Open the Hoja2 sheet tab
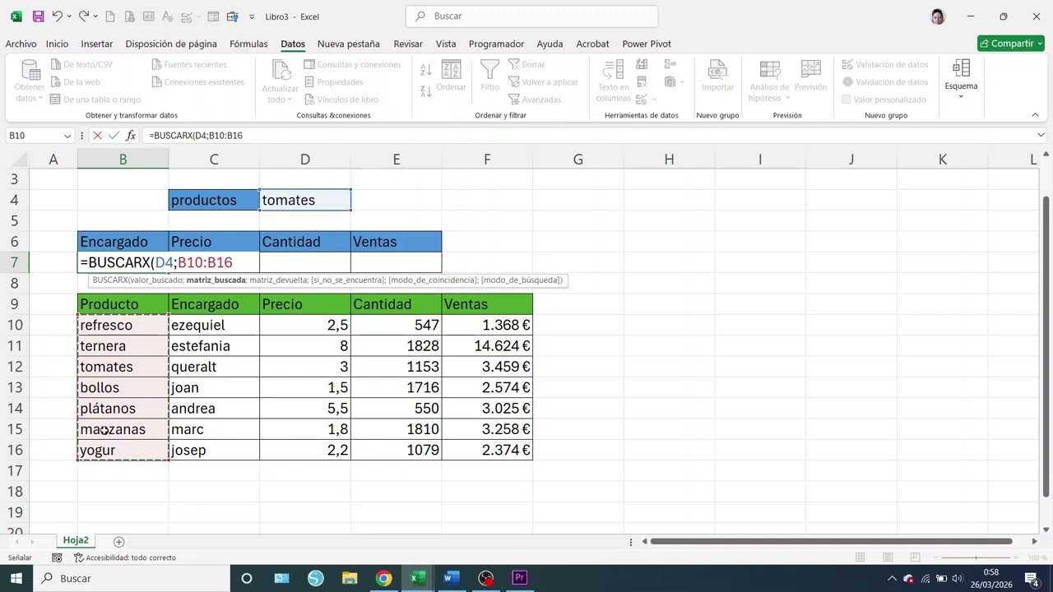This screenshot has height=592, width=1053. tap(76, 540)
